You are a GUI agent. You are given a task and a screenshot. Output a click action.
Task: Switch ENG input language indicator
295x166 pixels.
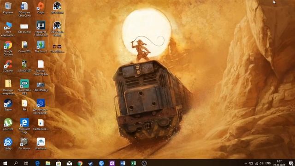click(268, 163)
